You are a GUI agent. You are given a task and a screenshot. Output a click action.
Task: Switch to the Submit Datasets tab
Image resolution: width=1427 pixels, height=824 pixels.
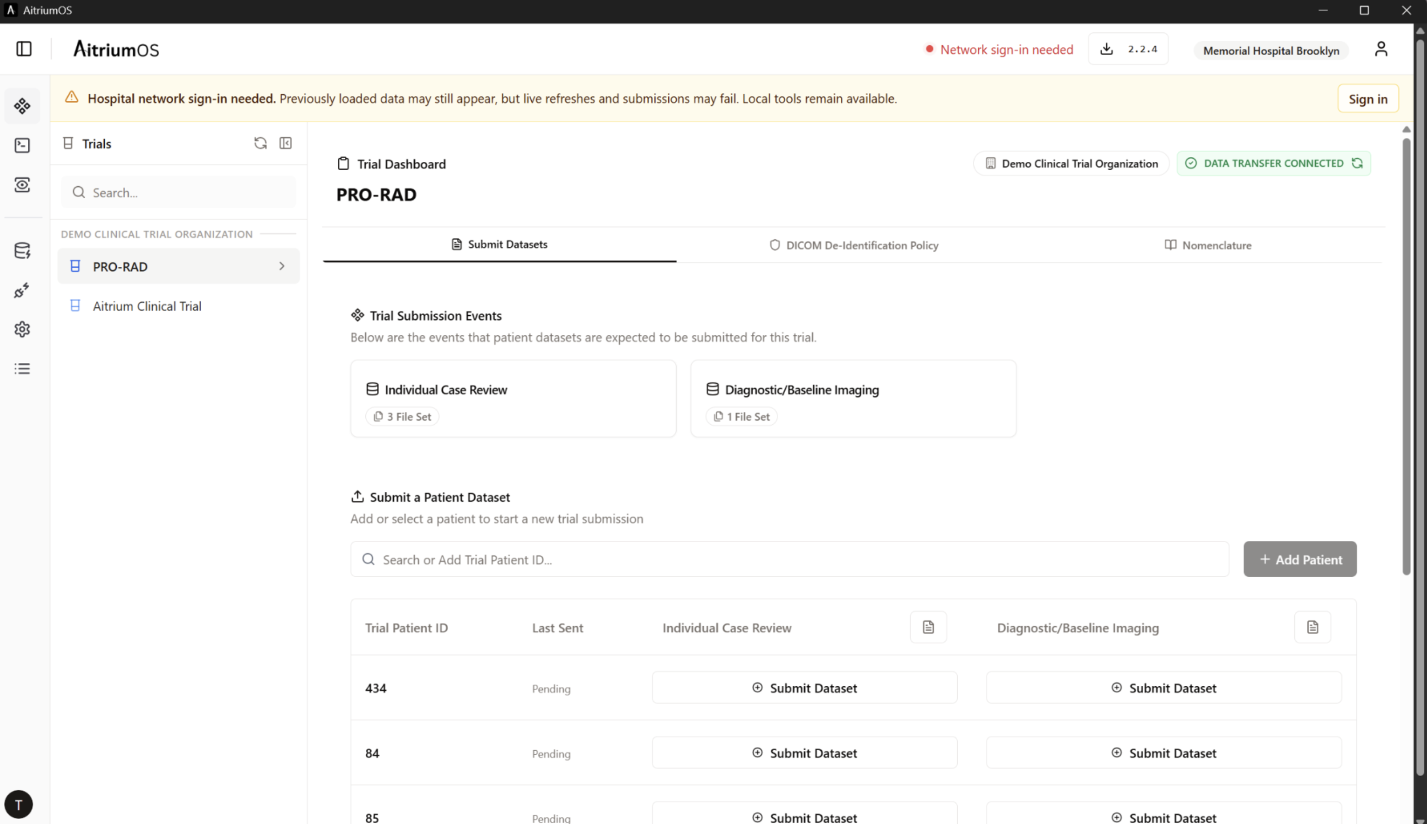(500, 245)
